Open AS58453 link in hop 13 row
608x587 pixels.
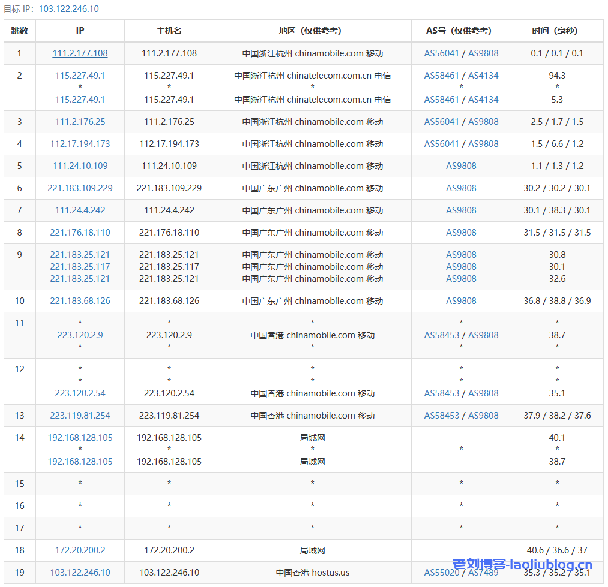point(441,416)
